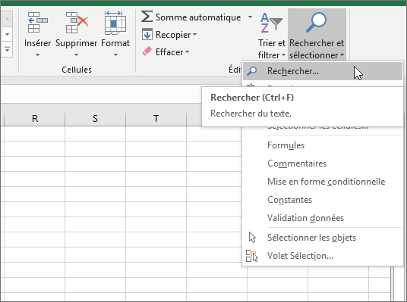Click the Effacer button label
407x302 pixels.
[x=169, y=52]
